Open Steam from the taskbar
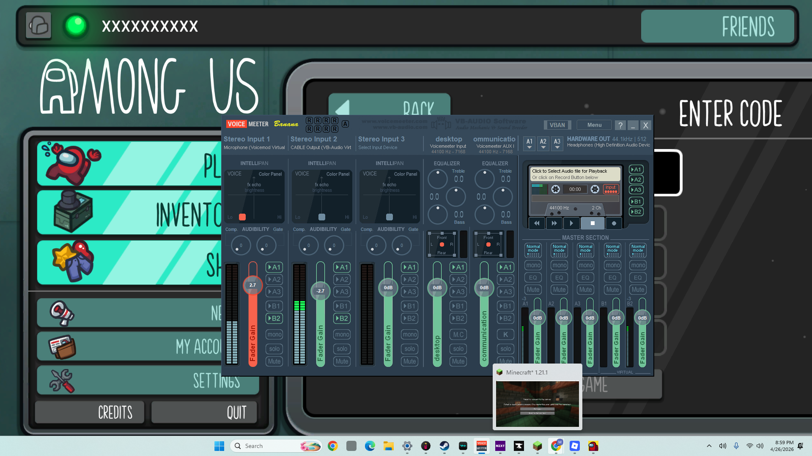Viewport: 812px width, 456px height. (x=444, y=446)
